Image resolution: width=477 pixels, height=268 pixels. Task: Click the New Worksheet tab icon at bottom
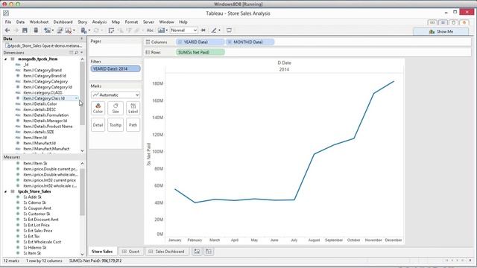[x=197, y=252]
